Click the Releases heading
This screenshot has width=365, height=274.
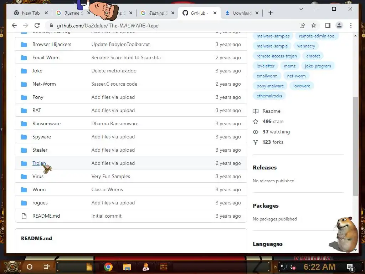pos(265,168)
